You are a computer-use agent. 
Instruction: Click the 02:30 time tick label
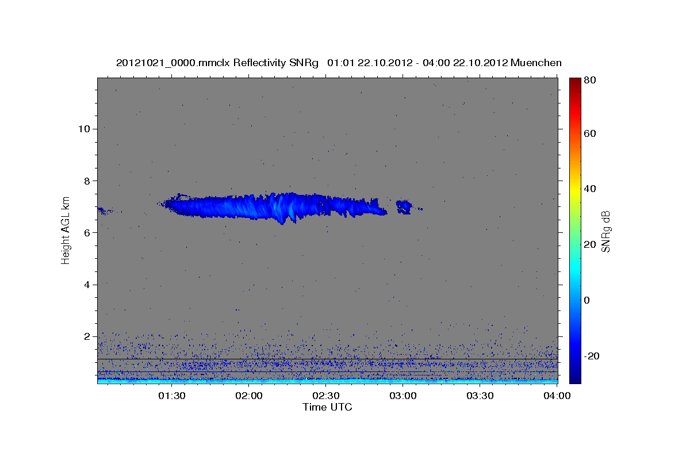(326, 396)
